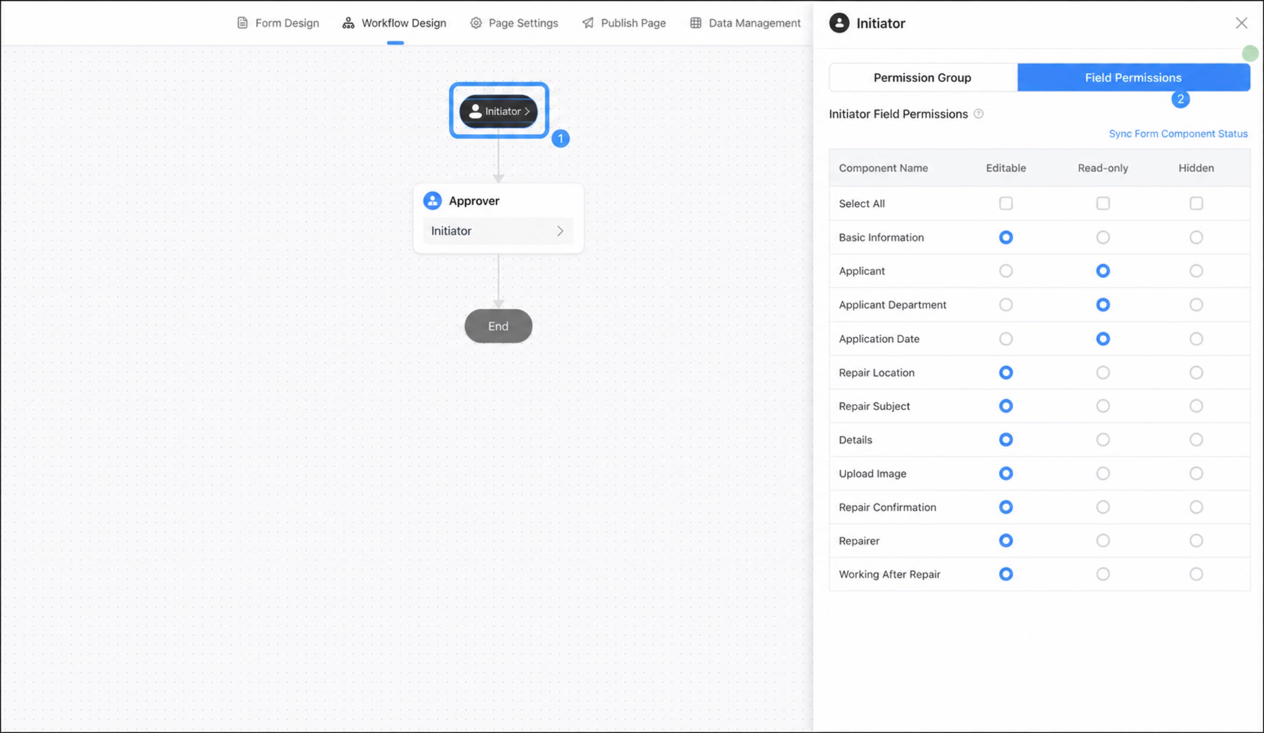Click the Data Management grid icon

click(x=695, y=23)
